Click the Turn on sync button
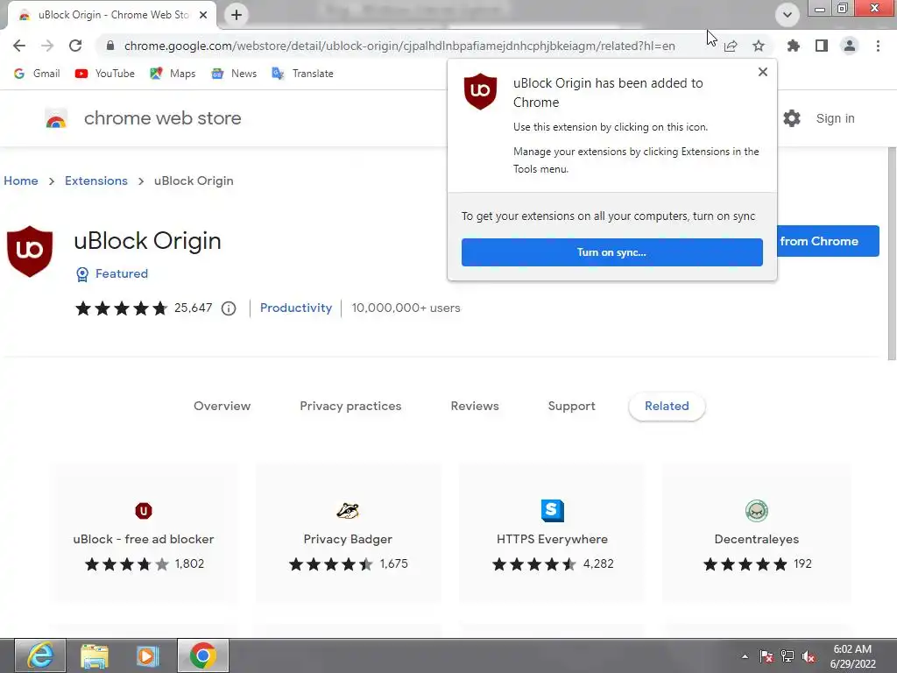897x673 pixels. tap(612, 252)
